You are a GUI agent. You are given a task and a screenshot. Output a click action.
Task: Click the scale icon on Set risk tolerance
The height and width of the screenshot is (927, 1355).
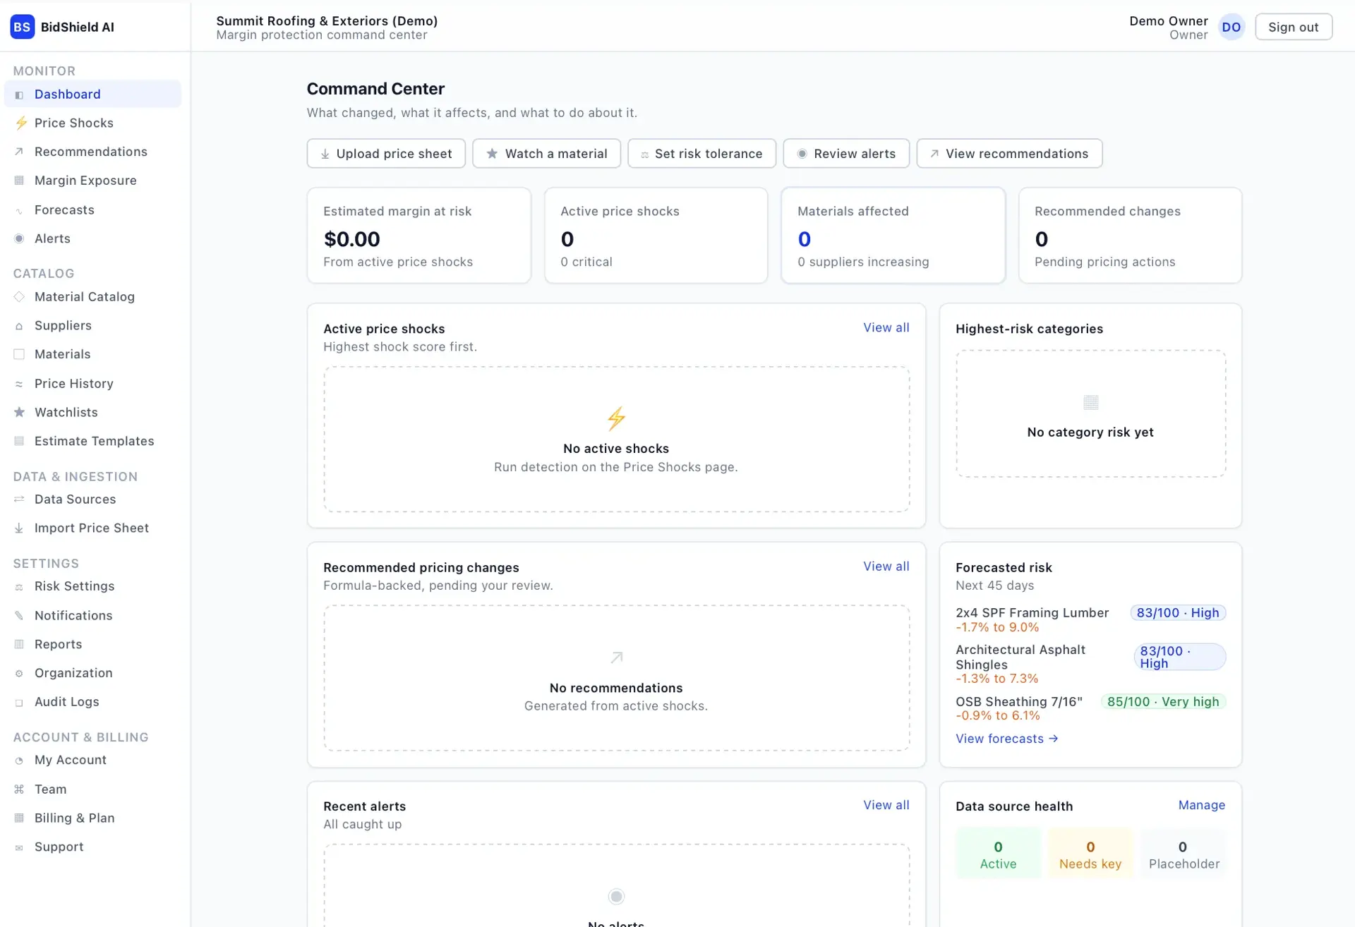pyautogui.click(x=644, y=154)
